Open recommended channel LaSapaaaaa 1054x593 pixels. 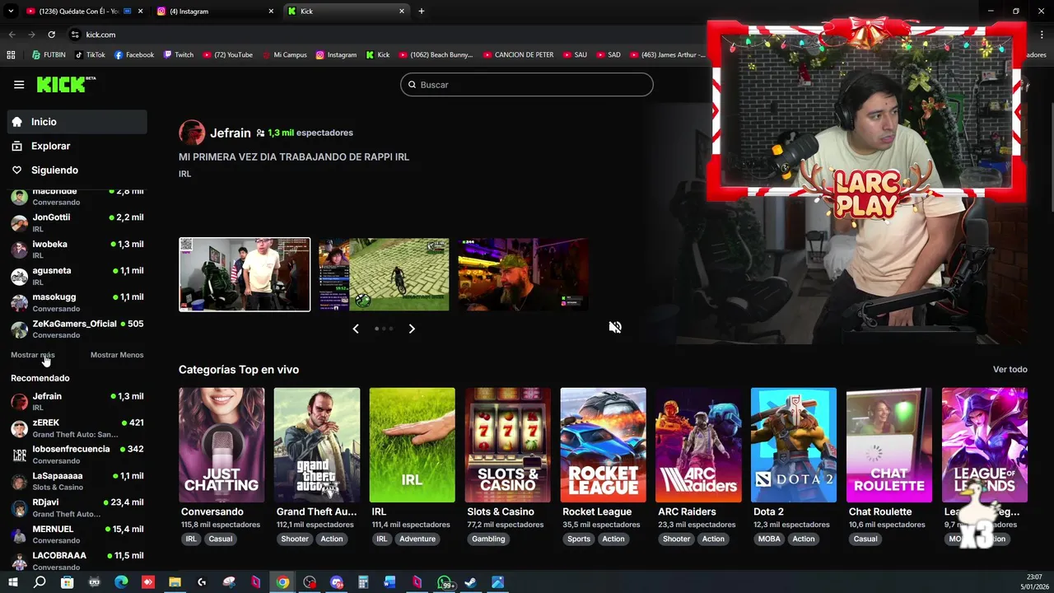point(77,481)
